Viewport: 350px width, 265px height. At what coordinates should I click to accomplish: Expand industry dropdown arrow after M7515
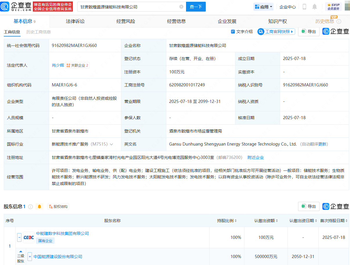[x=111, y=144]
